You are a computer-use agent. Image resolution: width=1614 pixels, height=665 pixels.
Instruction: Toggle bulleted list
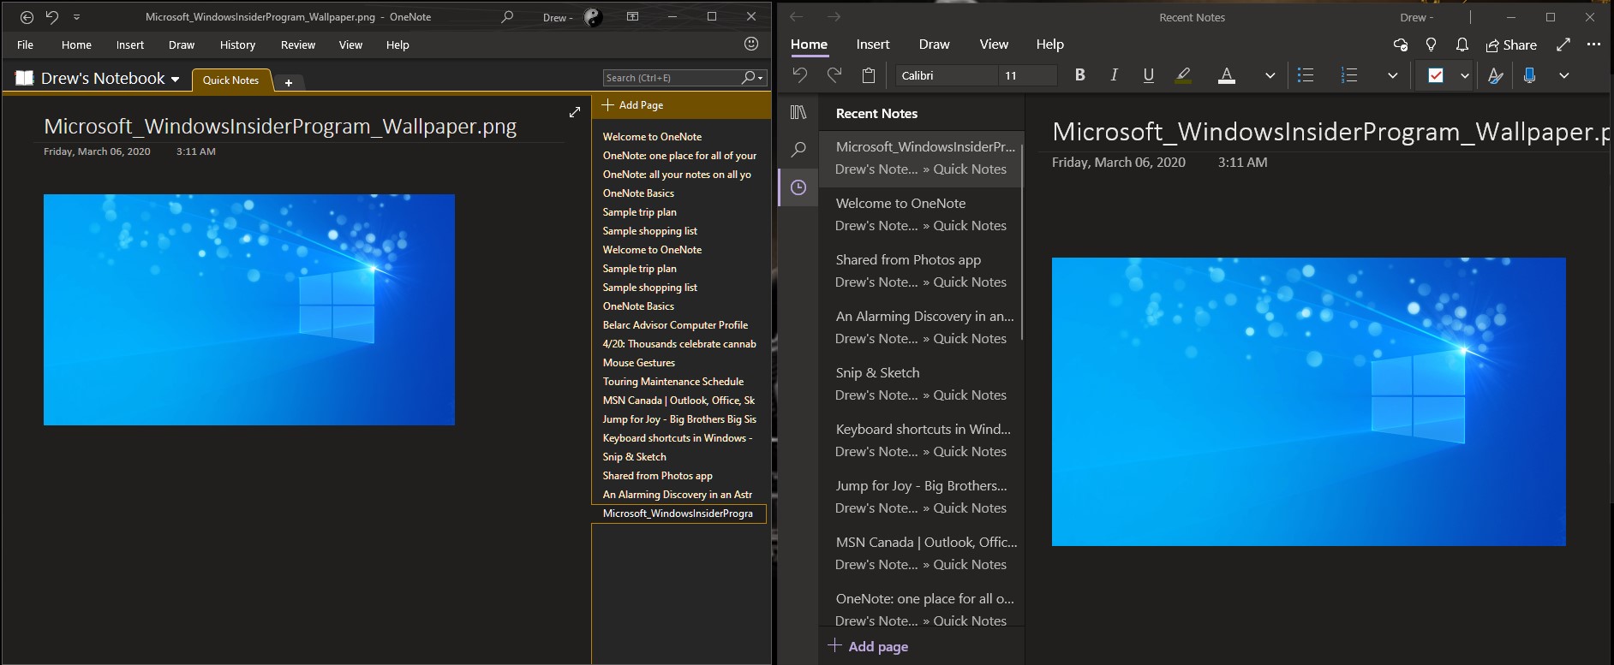point(1306,75)
